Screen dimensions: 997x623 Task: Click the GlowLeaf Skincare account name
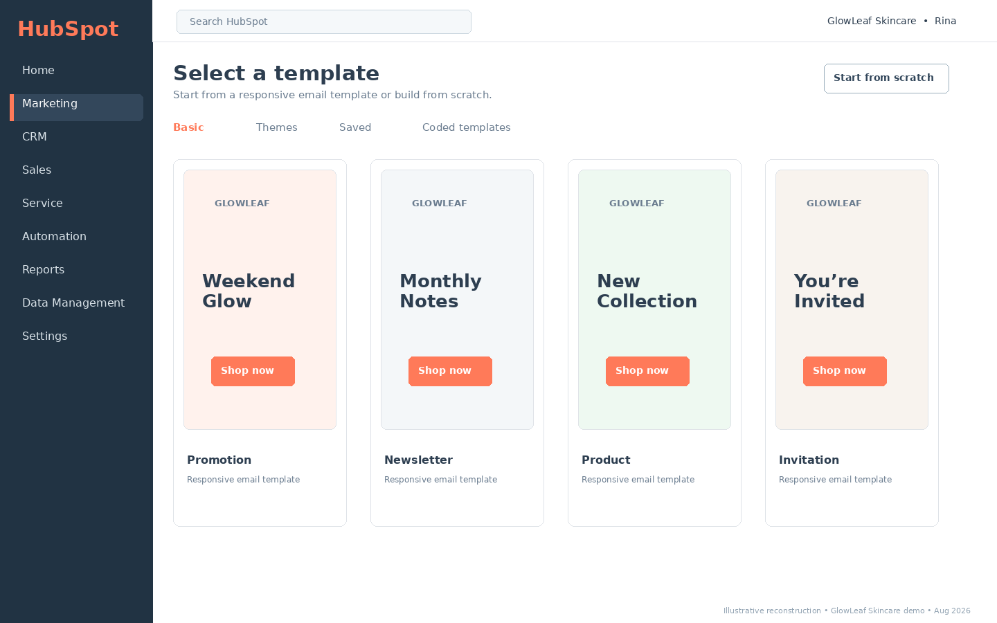[872, 21]
